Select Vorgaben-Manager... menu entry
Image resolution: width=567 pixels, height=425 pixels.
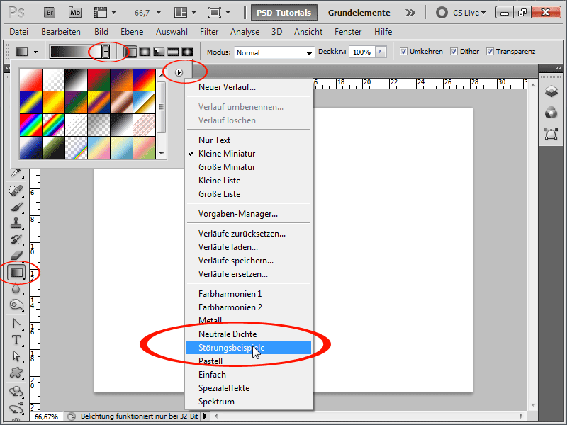click(x=249, y=214)
